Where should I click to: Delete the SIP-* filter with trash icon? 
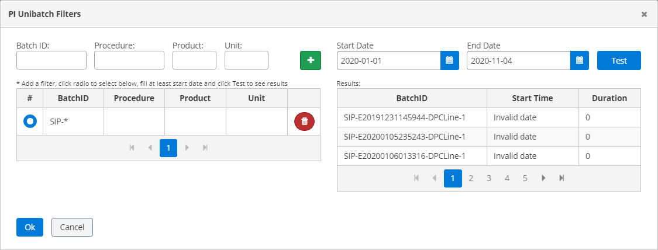tap(304, 121)
